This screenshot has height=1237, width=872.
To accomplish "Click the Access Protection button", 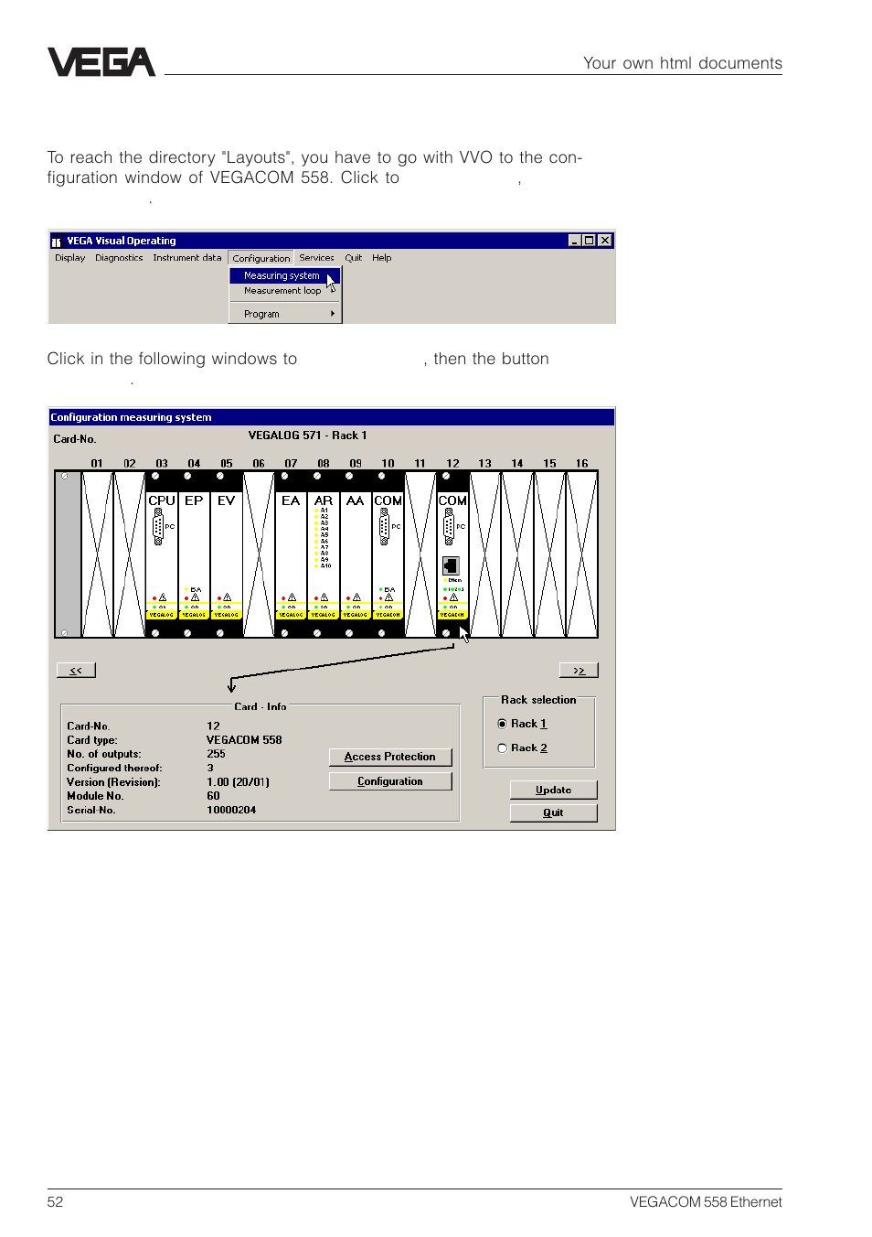I will (390, 757).
